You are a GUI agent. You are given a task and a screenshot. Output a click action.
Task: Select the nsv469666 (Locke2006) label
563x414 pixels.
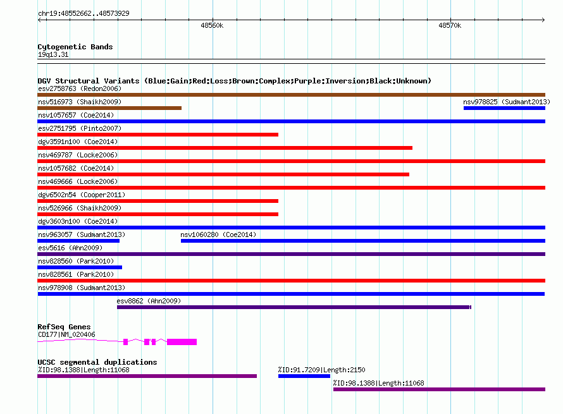pos(78,181)
